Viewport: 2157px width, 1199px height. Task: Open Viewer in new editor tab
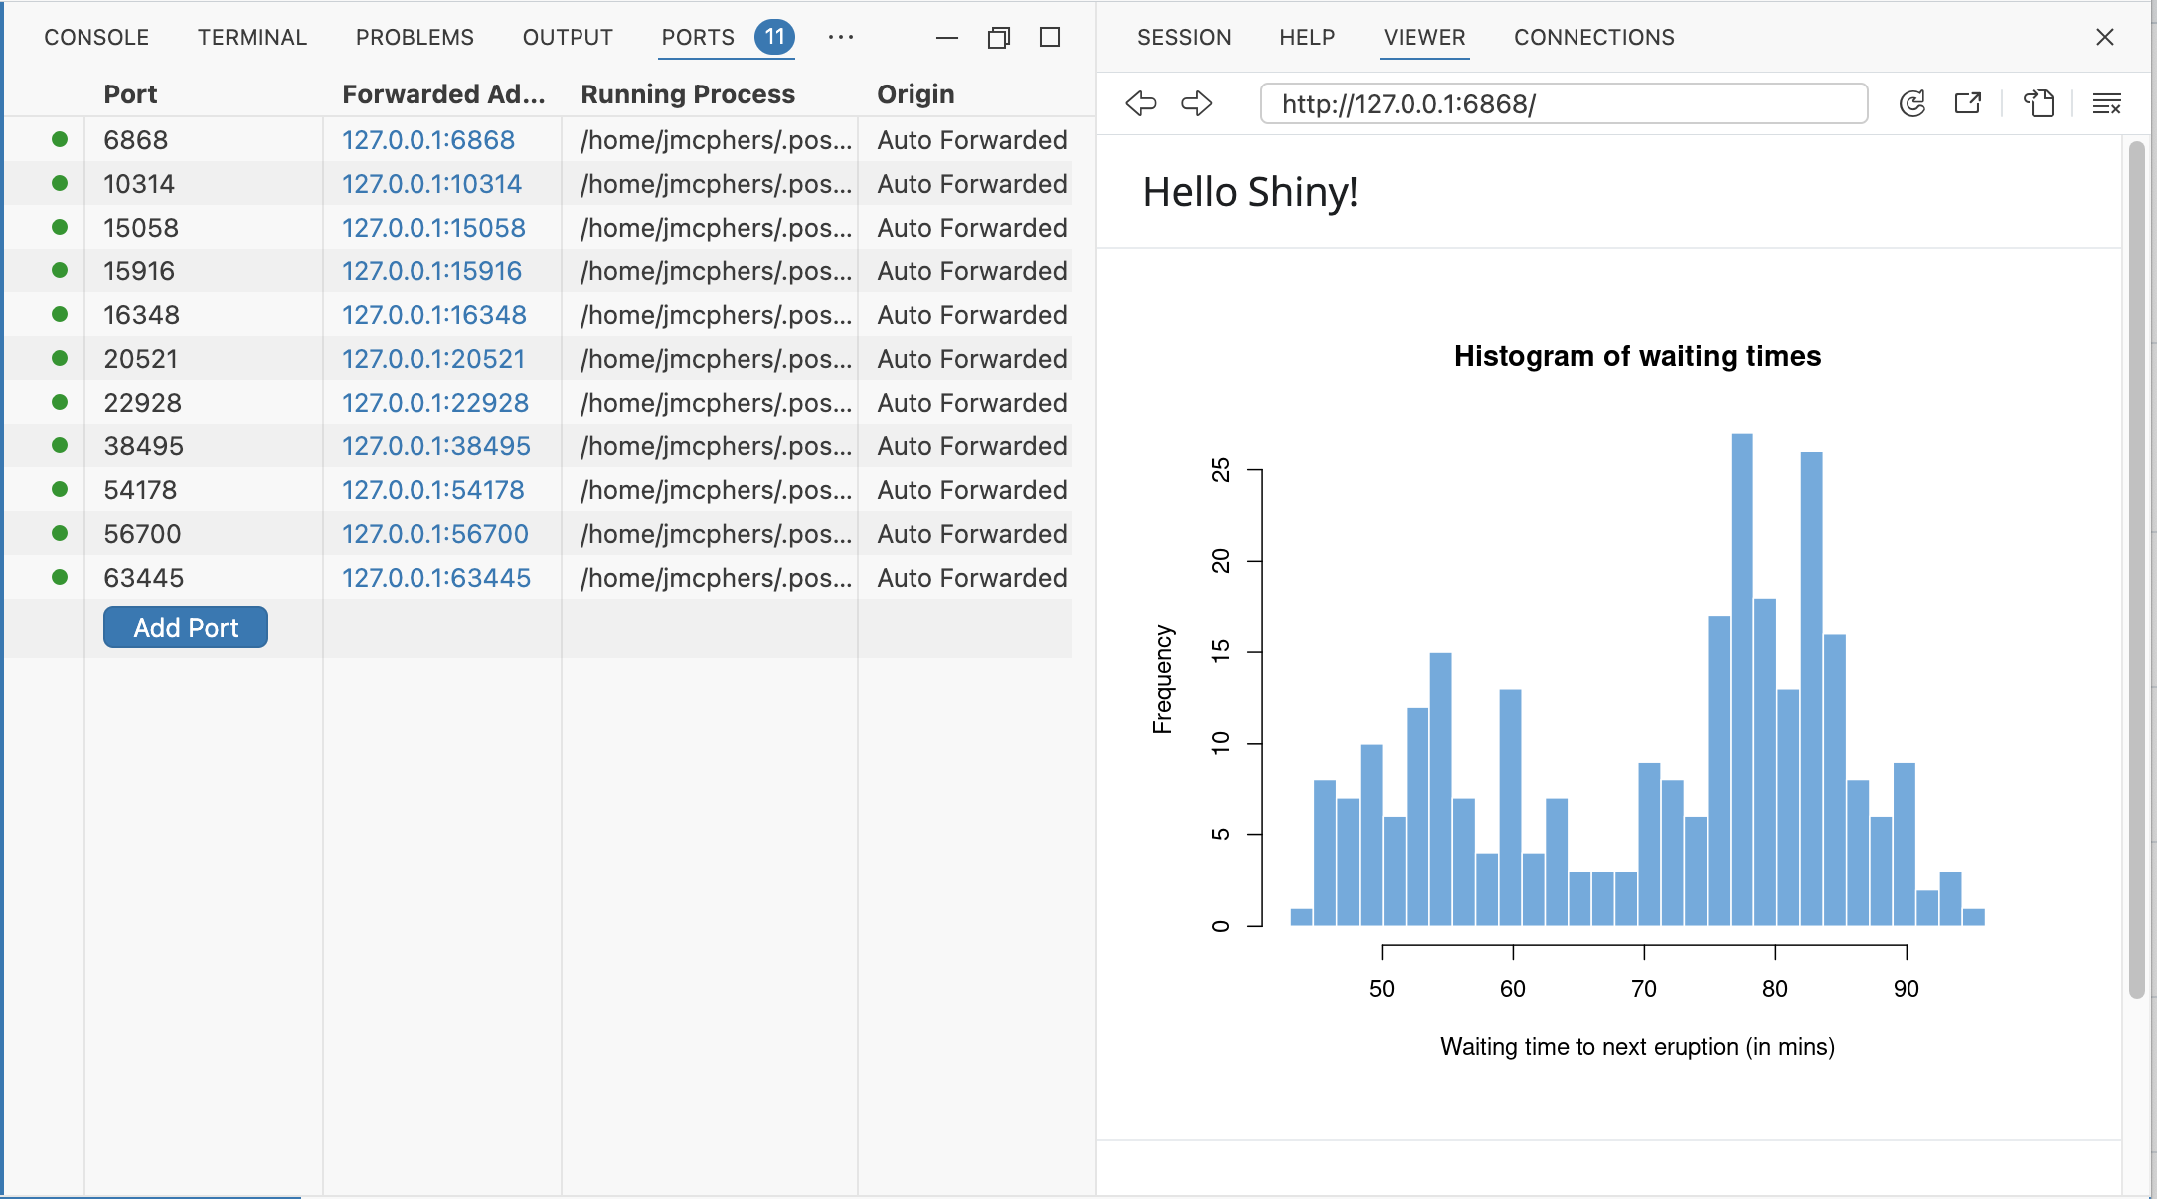click(x=2039, y=103)
